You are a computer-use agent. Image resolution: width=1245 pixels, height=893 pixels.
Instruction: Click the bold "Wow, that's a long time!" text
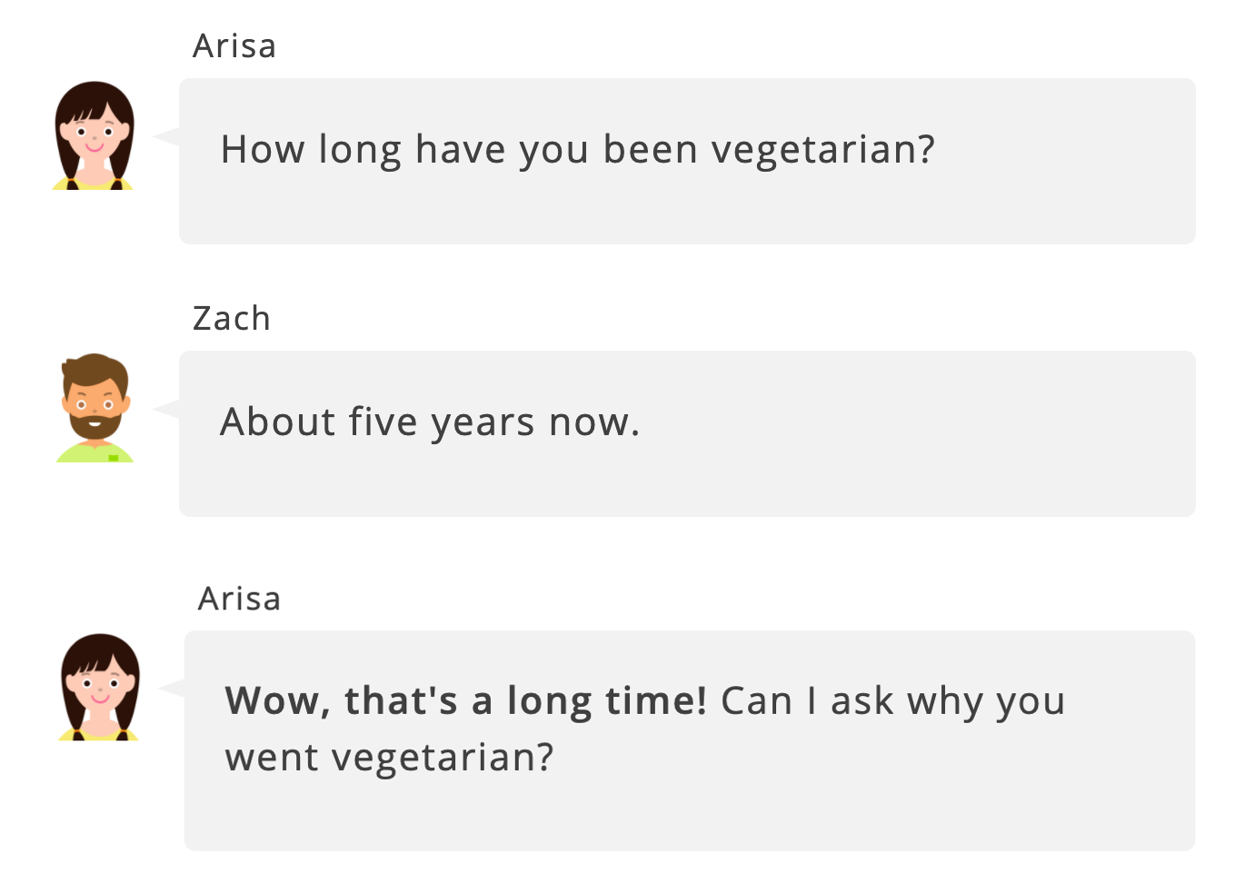click(x=465, y=701)
